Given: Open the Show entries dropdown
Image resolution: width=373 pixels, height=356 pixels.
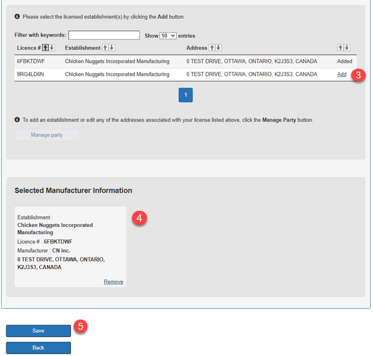Looking at the screenshot, I should pyautogui.click(x=168, y=35).
